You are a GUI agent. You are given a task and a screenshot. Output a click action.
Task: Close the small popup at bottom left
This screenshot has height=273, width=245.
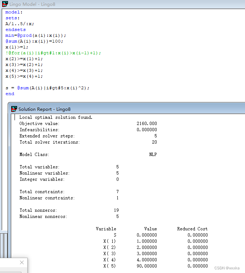coord(22,262)
